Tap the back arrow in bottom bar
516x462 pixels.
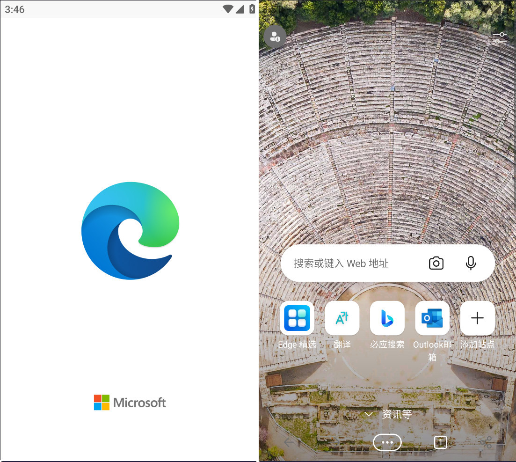[288, 442]
